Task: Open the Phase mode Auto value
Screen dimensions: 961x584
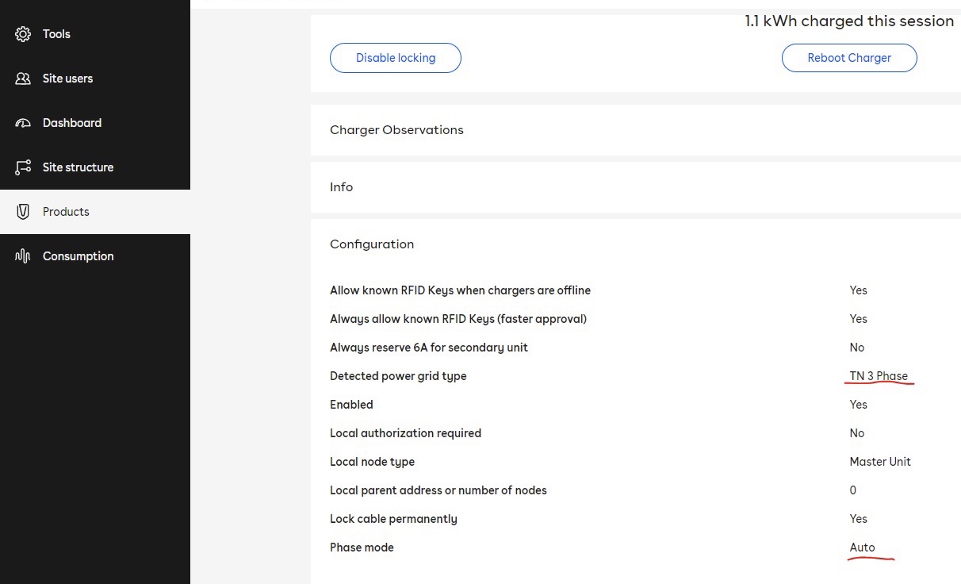Action: click(862, 547)
